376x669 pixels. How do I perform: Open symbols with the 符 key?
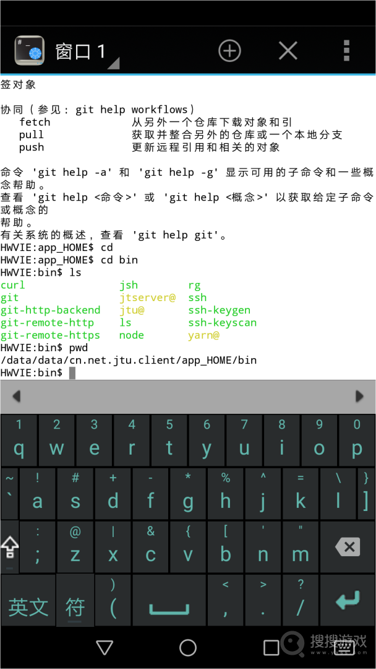point(75,600)
